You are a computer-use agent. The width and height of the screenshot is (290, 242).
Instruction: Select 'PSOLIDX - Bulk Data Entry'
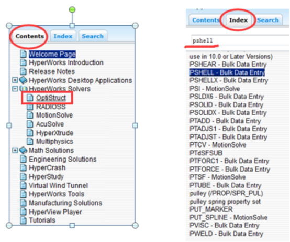point(228,113)
